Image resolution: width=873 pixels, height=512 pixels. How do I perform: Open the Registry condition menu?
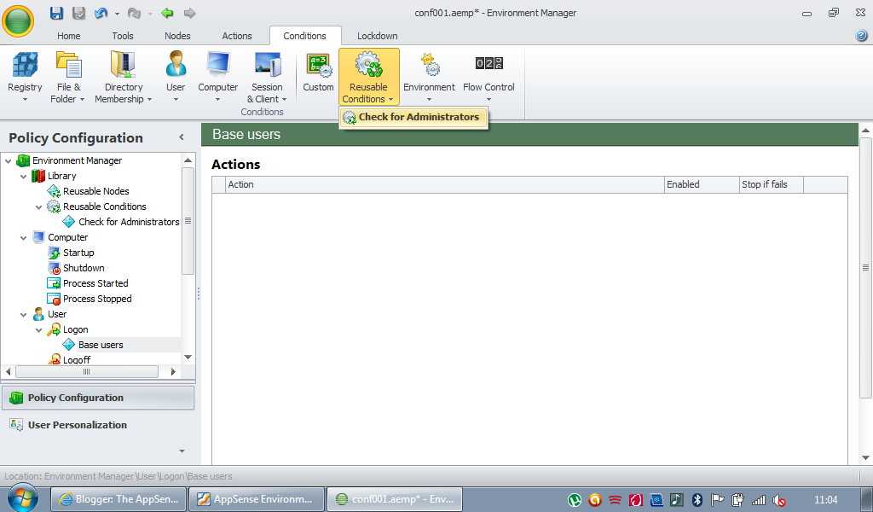point(25,77)
